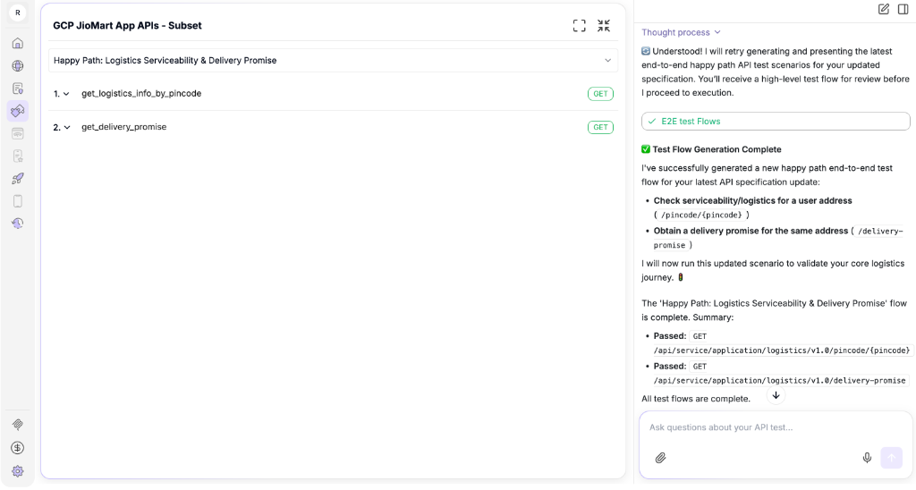Expand the Thought process section
Image resolution: width=916 pixels, height=490 pixels.
[x=681, y=32]
